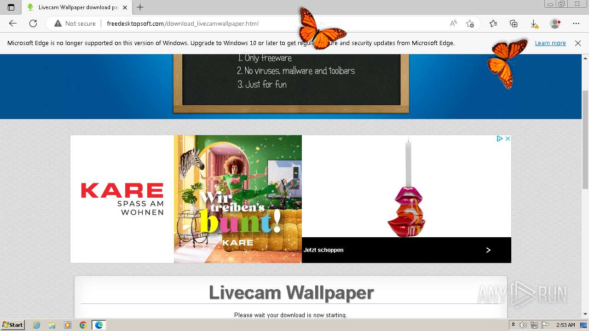
Task: Show hidden system tray icons
Action: [x=514, y=325]
